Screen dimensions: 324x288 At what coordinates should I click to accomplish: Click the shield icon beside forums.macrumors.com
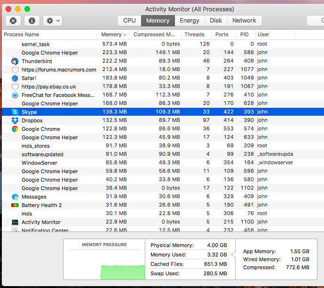tap(15, 70)
